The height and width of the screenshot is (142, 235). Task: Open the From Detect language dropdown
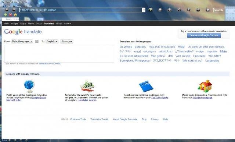[22, 41]
